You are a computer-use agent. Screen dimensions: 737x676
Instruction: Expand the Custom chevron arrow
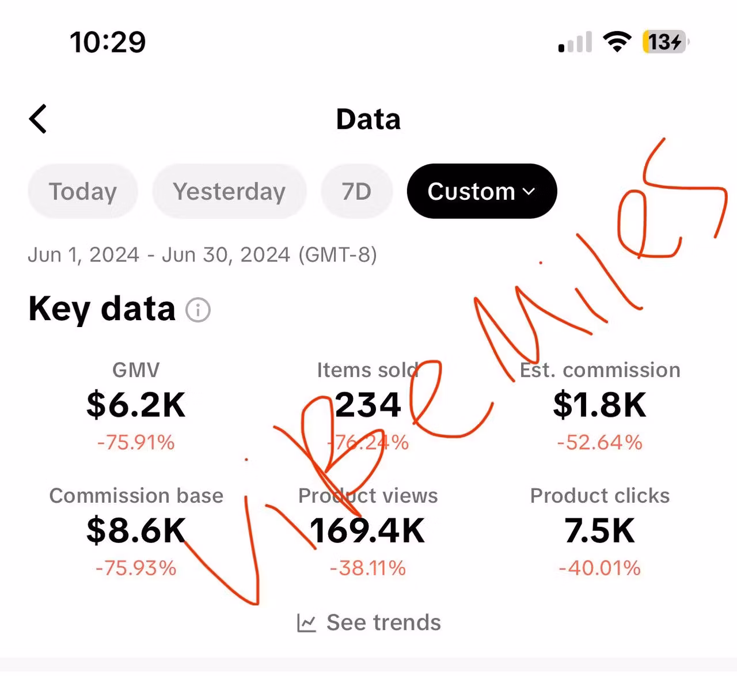(529, 192)
